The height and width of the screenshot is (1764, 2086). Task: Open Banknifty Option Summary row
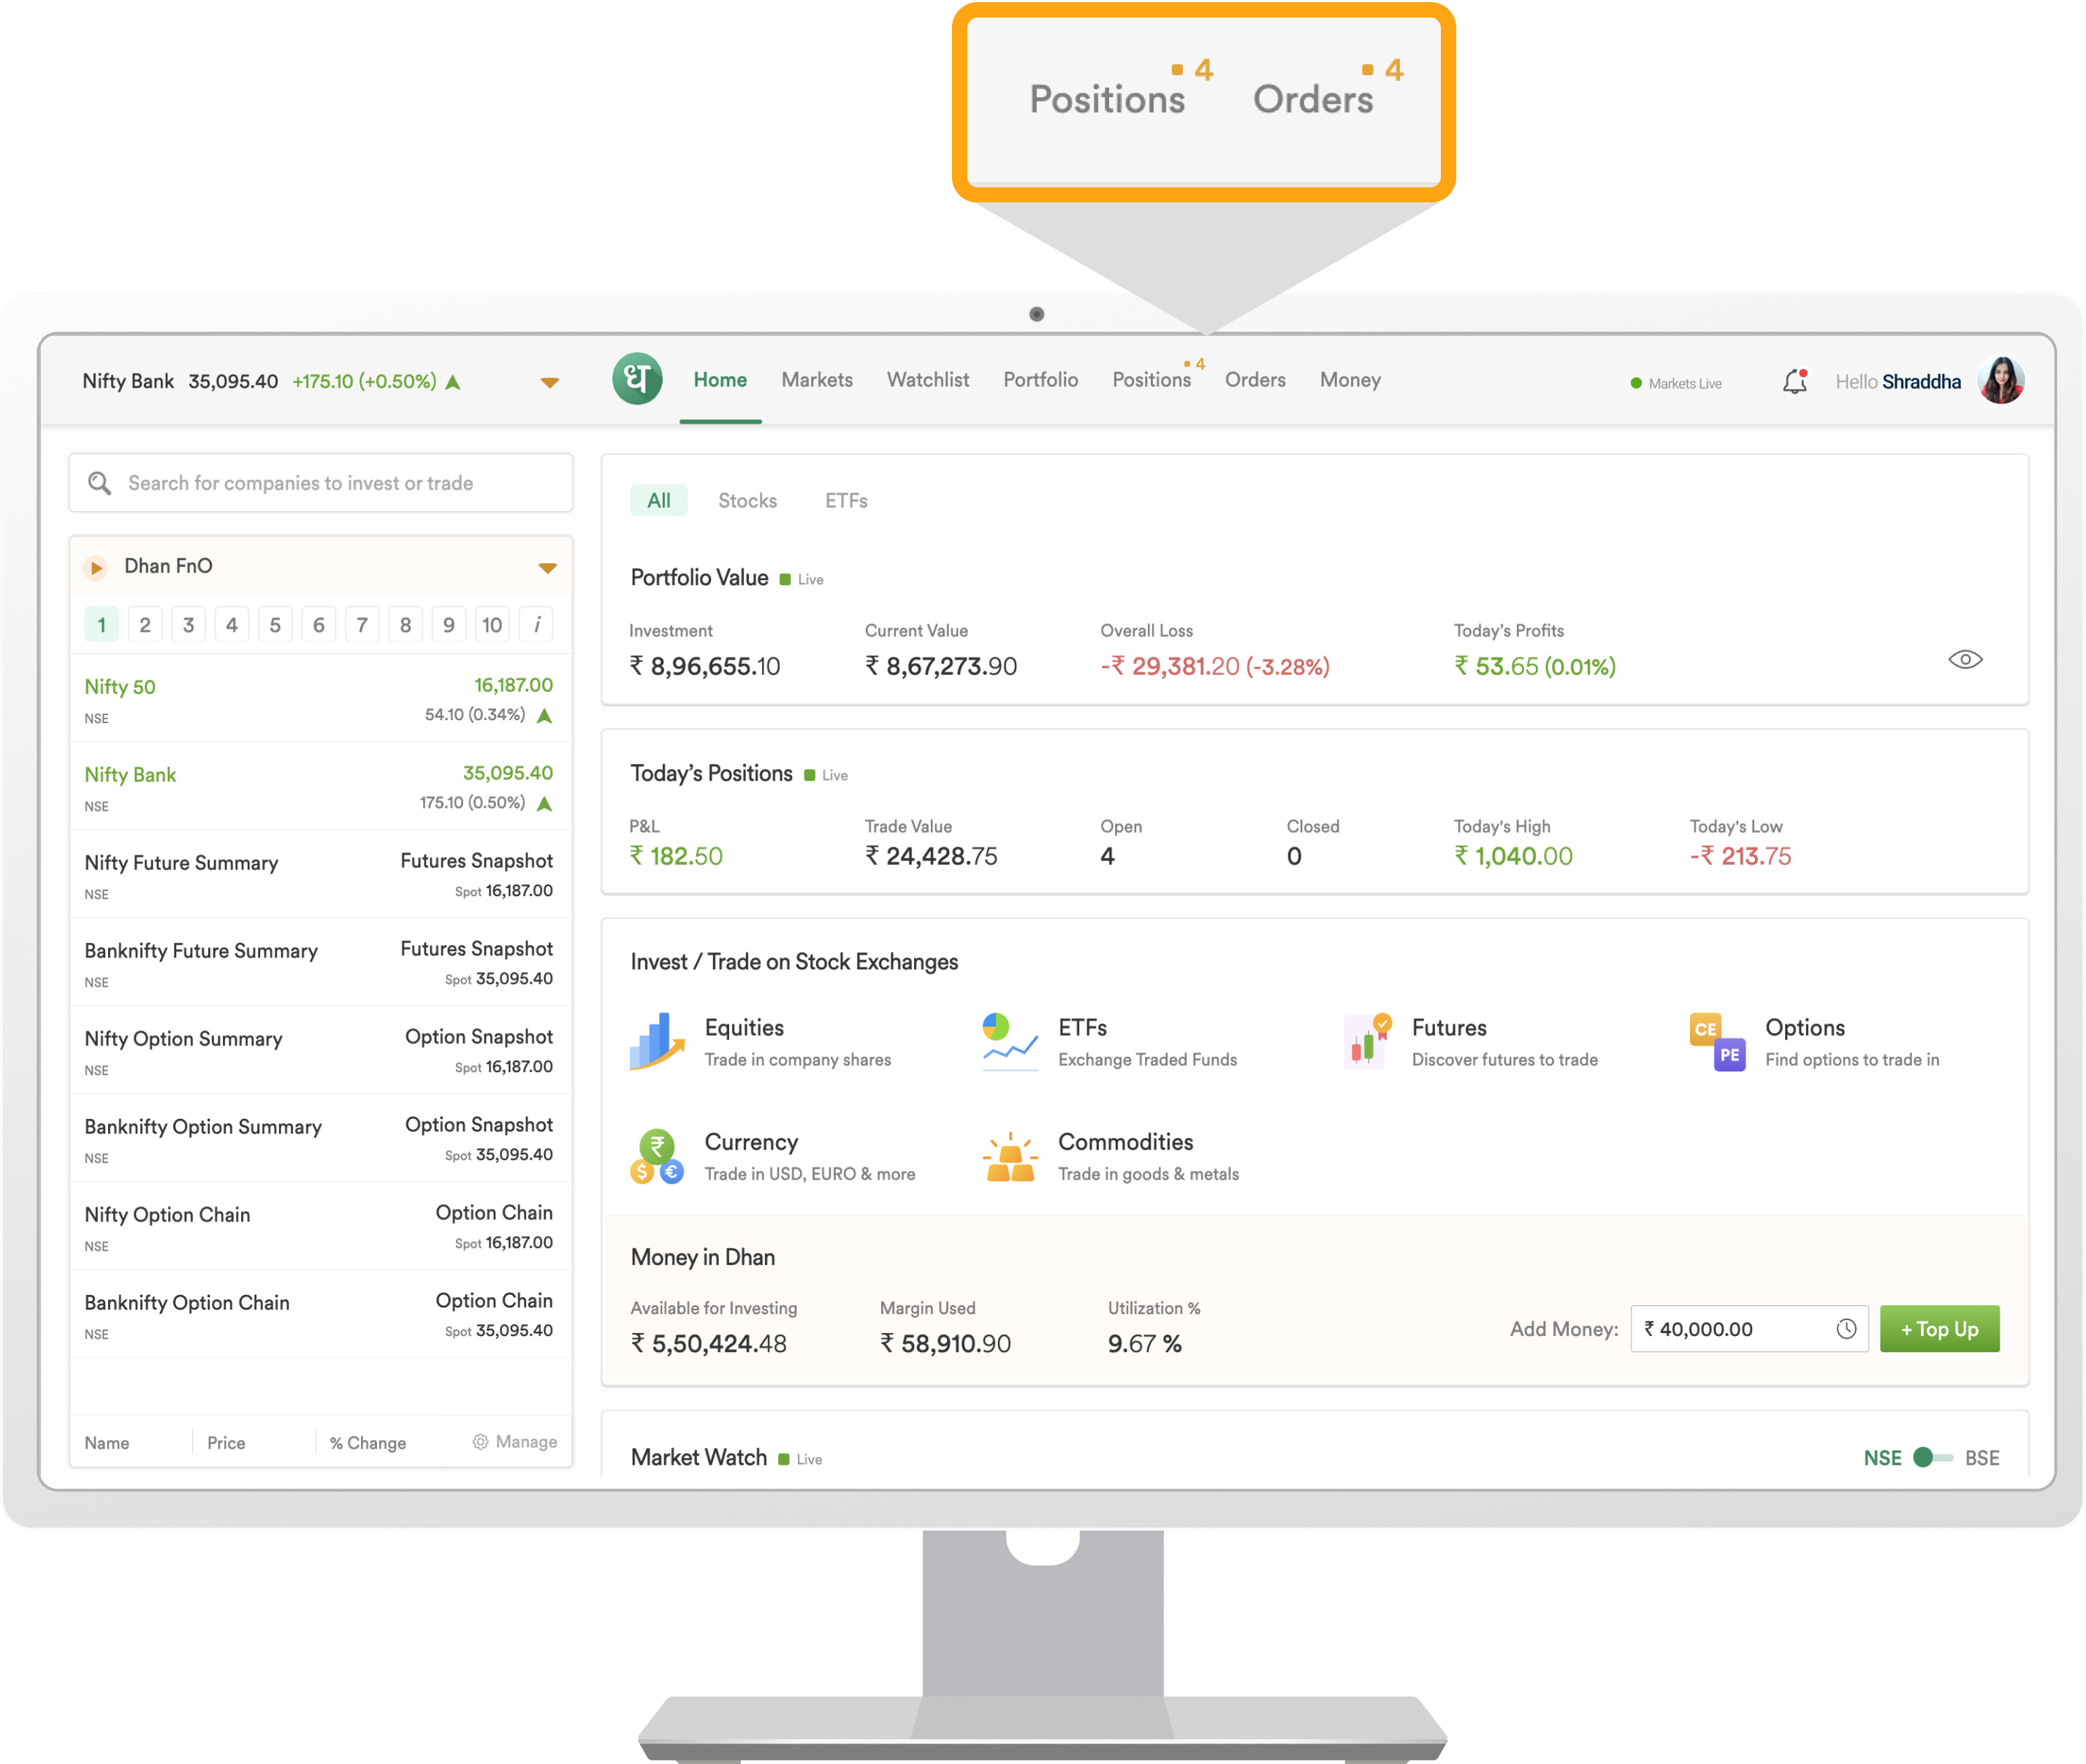point(321,1139)
